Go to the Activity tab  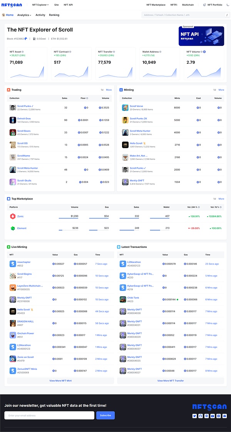(x=40, y=15)
